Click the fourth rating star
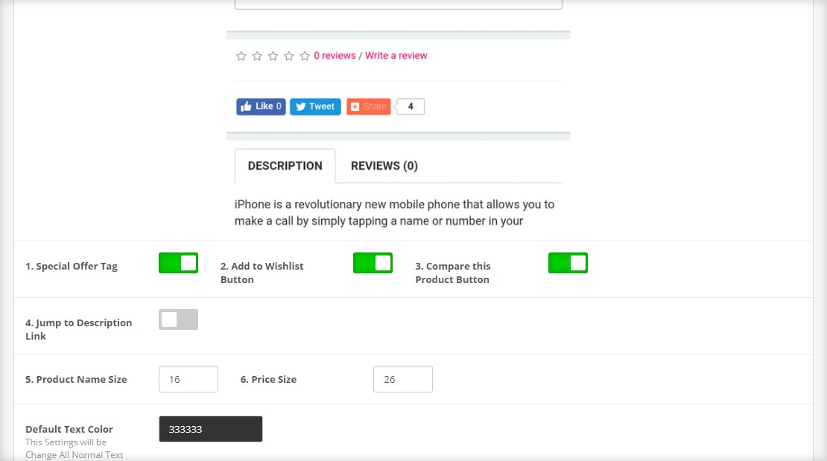This screenshot has height=461, width=827. point(288,56)
